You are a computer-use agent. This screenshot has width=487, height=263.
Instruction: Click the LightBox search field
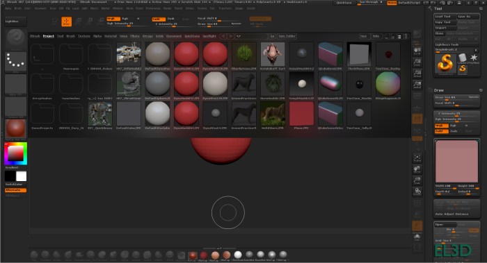(251, 36)
